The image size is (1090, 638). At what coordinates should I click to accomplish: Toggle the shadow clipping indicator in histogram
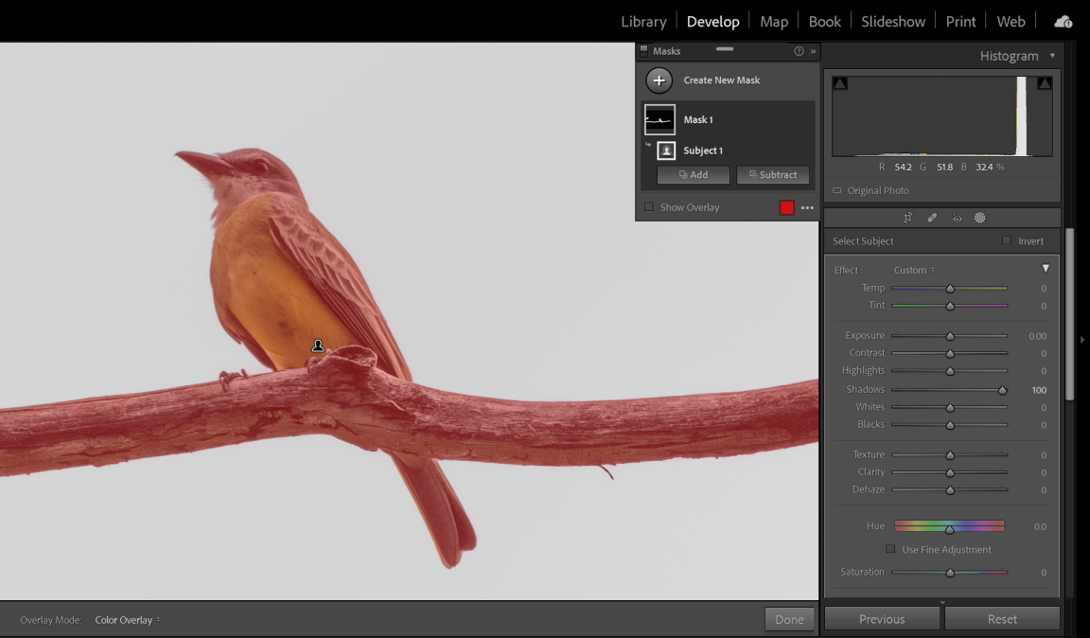coord(840,84)
